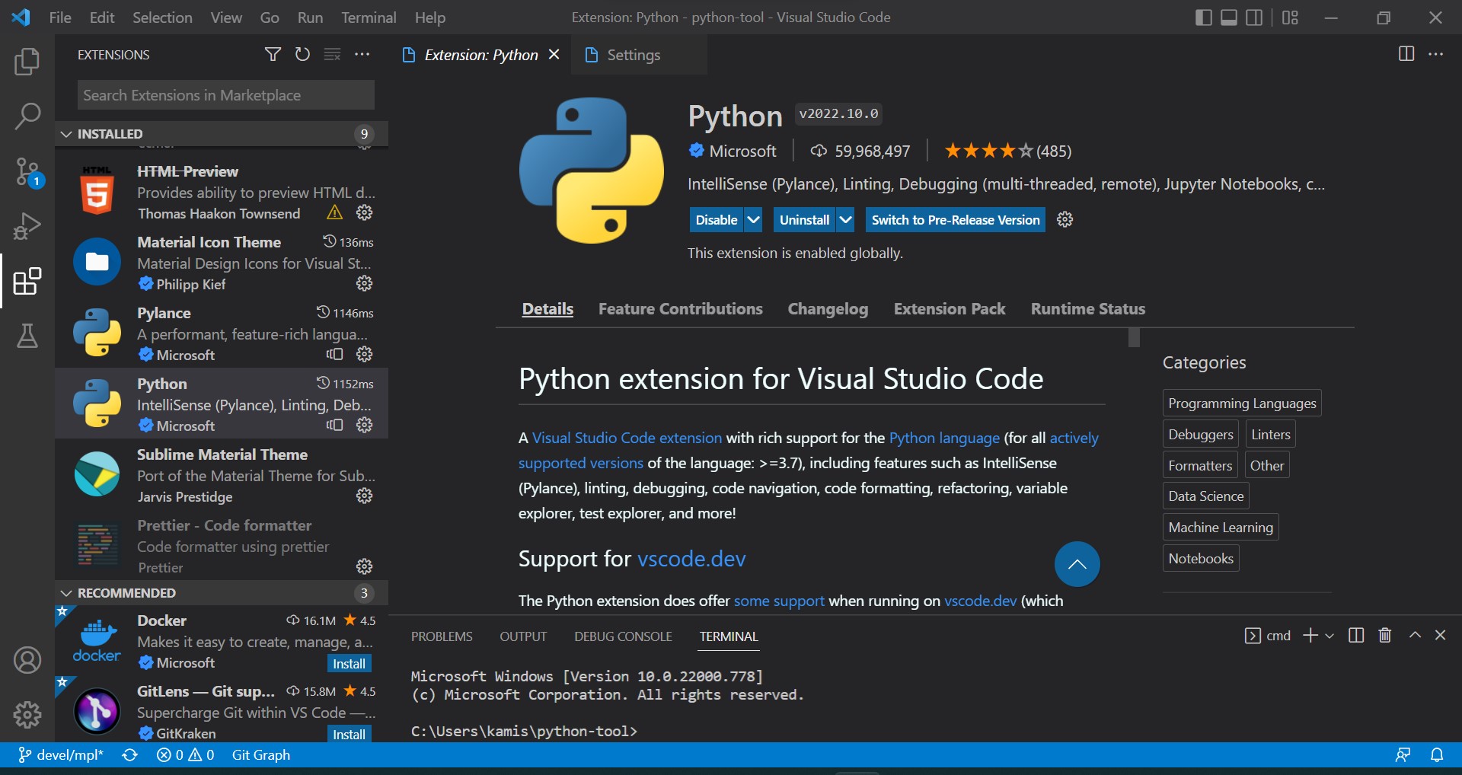Toggle the secondary sidebar visibility

pyautogui.click(x=1254, y=17)
